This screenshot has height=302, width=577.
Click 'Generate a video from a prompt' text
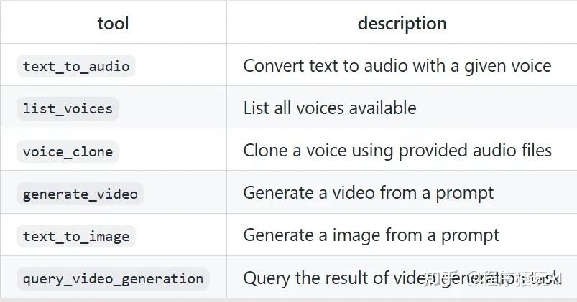[368, 193]
